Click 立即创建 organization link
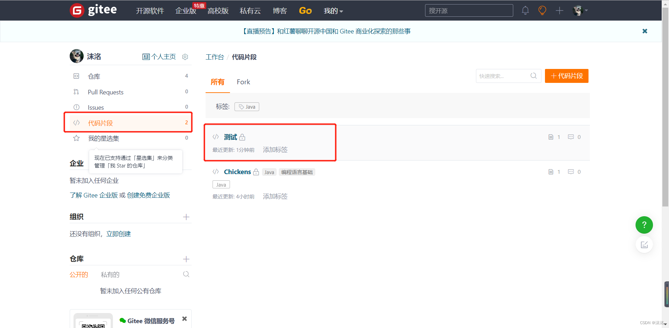Screen dimensions: 669x328 point(118,234)
